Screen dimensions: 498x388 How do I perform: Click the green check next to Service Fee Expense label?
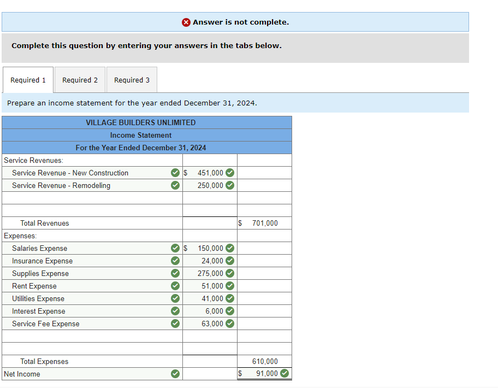coord(175,324)
